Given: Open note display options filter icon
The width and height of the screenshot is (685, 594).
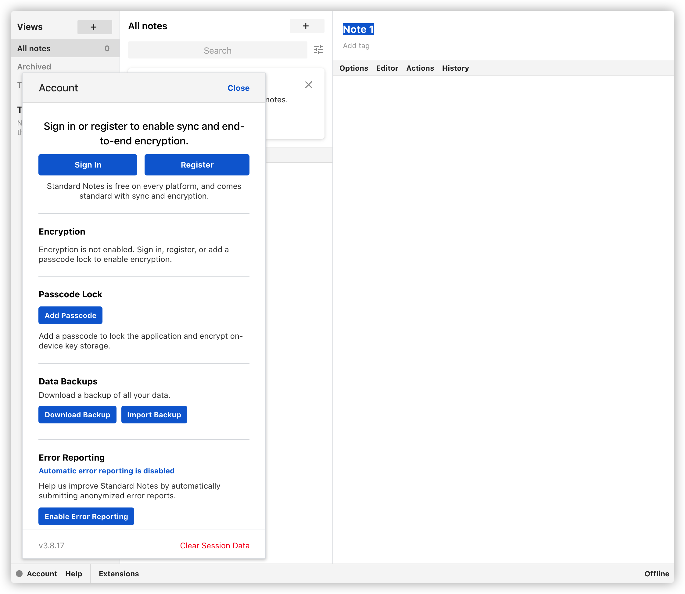Looking at the screenshot, I should click(318, 50).
